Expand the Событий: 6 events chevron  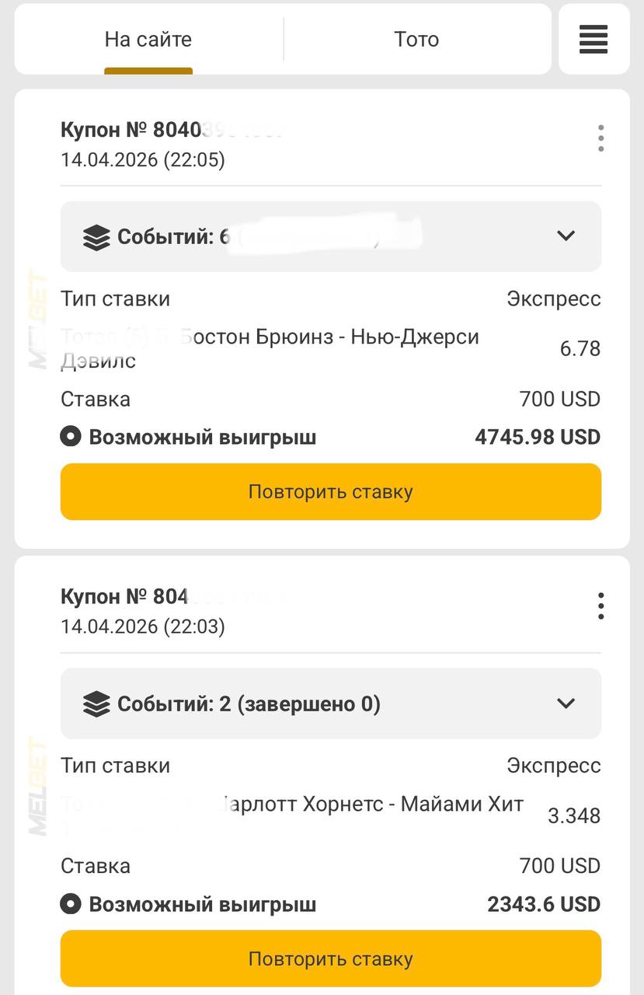(x=566, y=236)
